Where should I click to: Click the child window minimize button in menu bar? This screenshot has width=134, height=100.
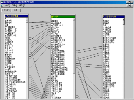(x=127, y=6)
